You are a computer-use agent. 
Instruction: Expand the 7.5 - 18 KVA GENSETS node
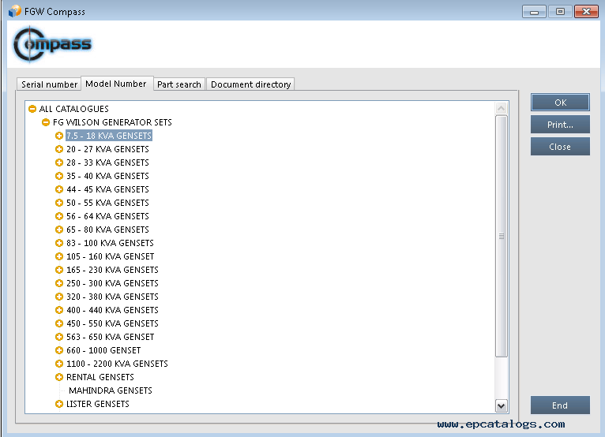(x=59, y=136)
